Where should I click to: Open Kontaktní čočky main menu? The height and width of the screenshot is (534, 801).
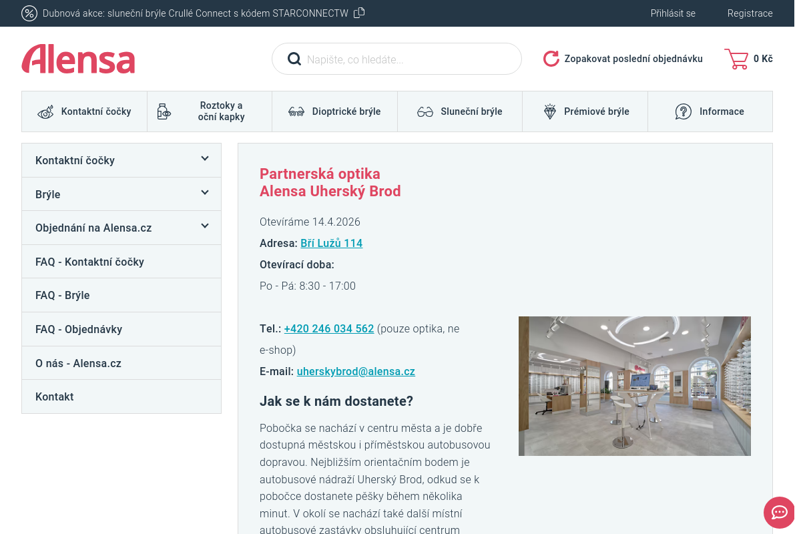tap(85, 111)
